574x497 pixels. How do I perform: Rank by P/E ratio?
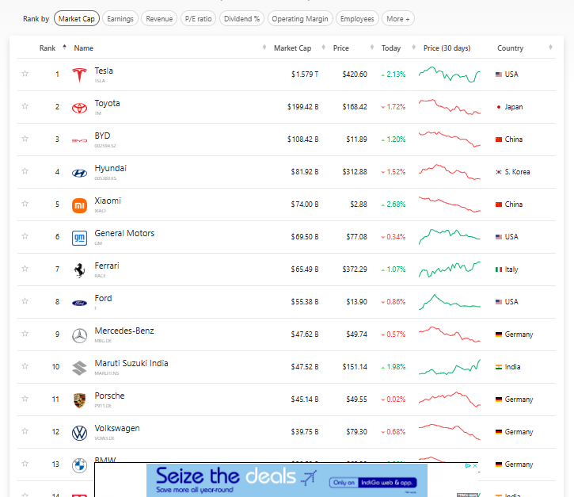198,19
